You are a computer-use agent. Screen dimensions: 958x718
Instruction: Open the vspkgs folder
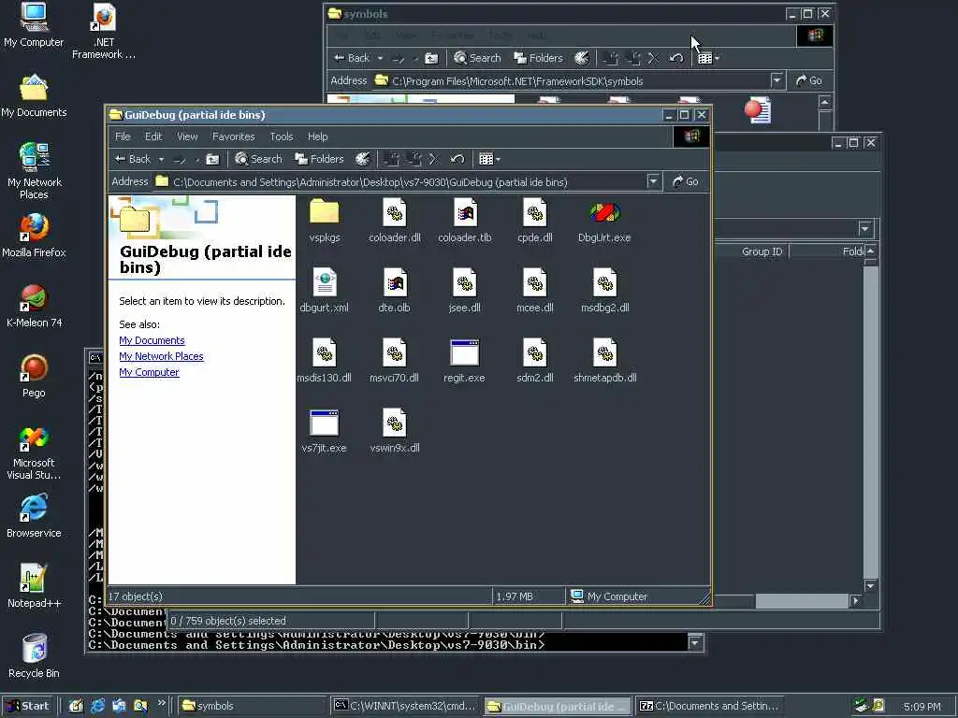324,221
